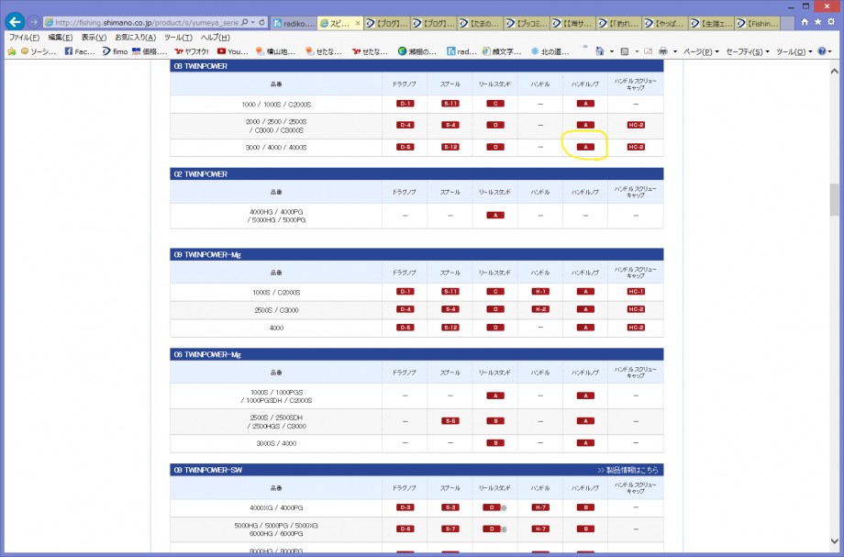This screenshot has height=557, width=844.
Task: Click the address bar URL field
Action: pyautogui.click(x=145, y=23)
